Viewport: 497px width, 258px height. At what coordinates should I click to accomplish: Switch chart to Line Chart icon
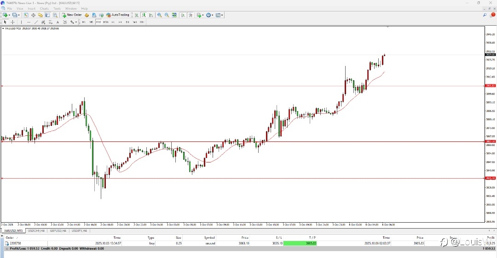pyautogui.click(x=151, y=15)
